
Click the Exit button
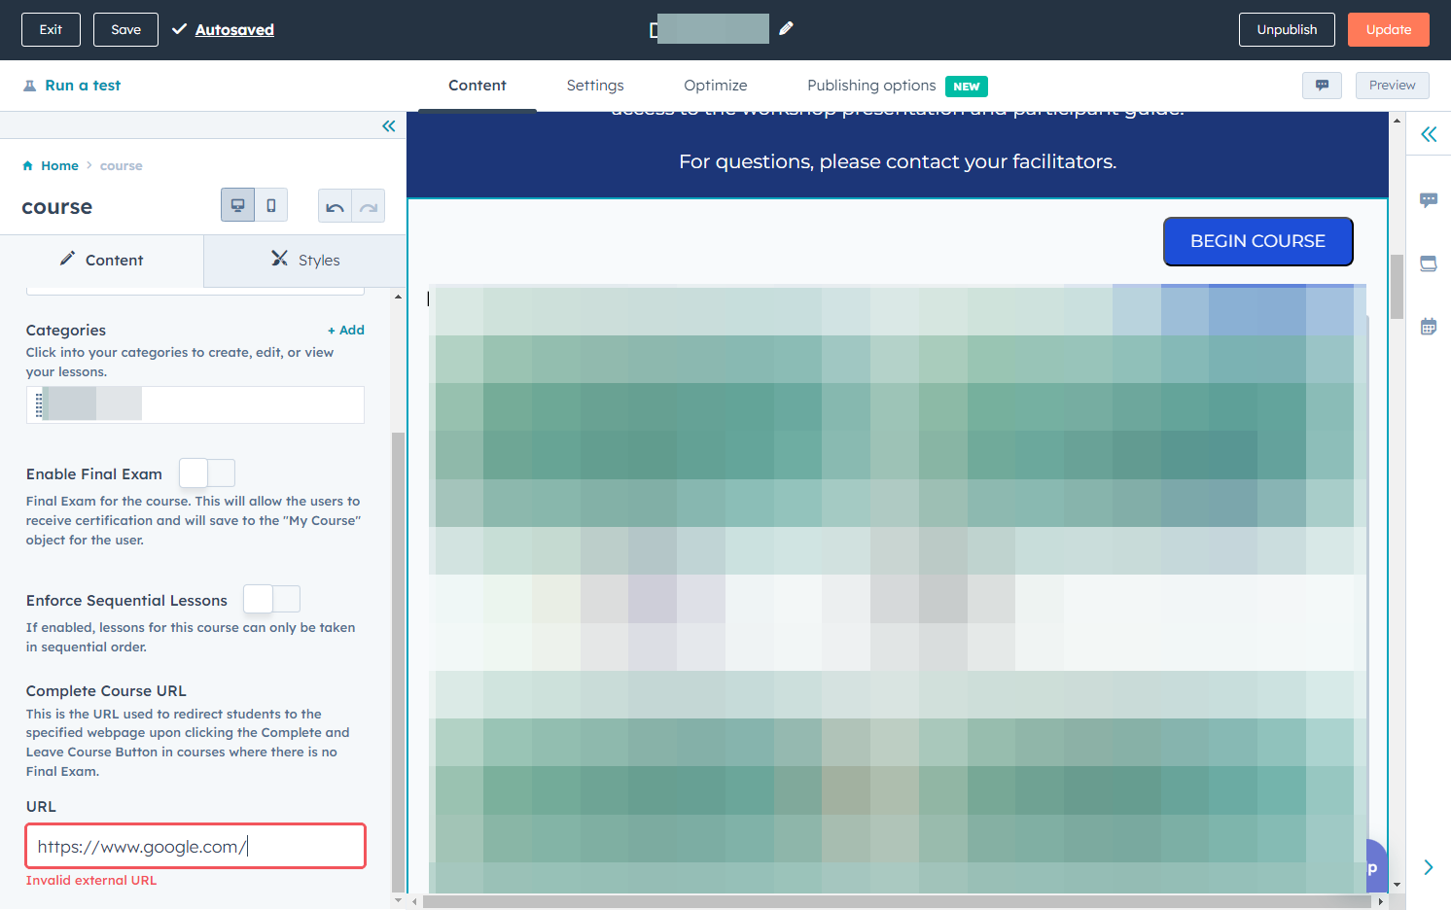pos(51,29)
